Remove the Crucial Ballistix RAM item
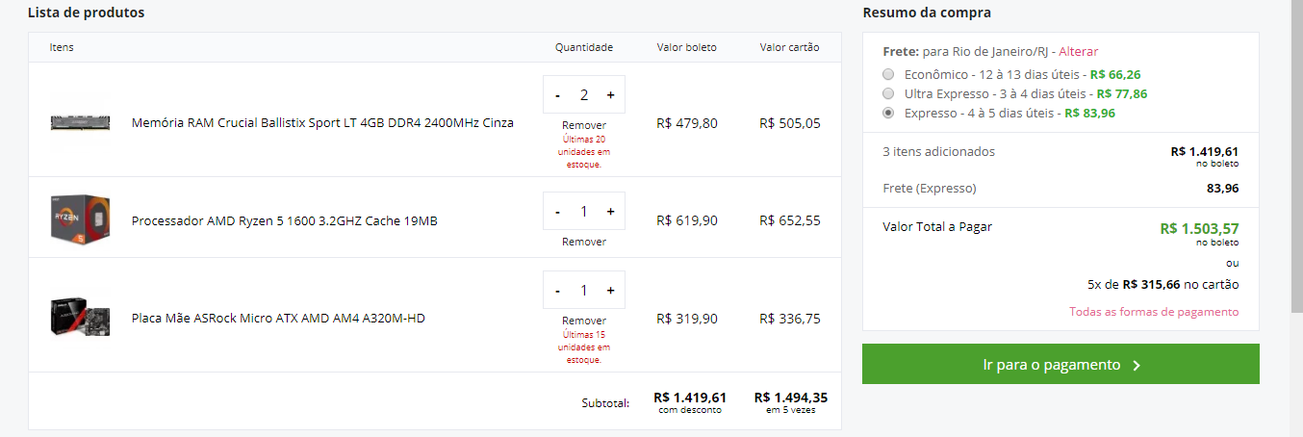 click(x=584, y=125)
